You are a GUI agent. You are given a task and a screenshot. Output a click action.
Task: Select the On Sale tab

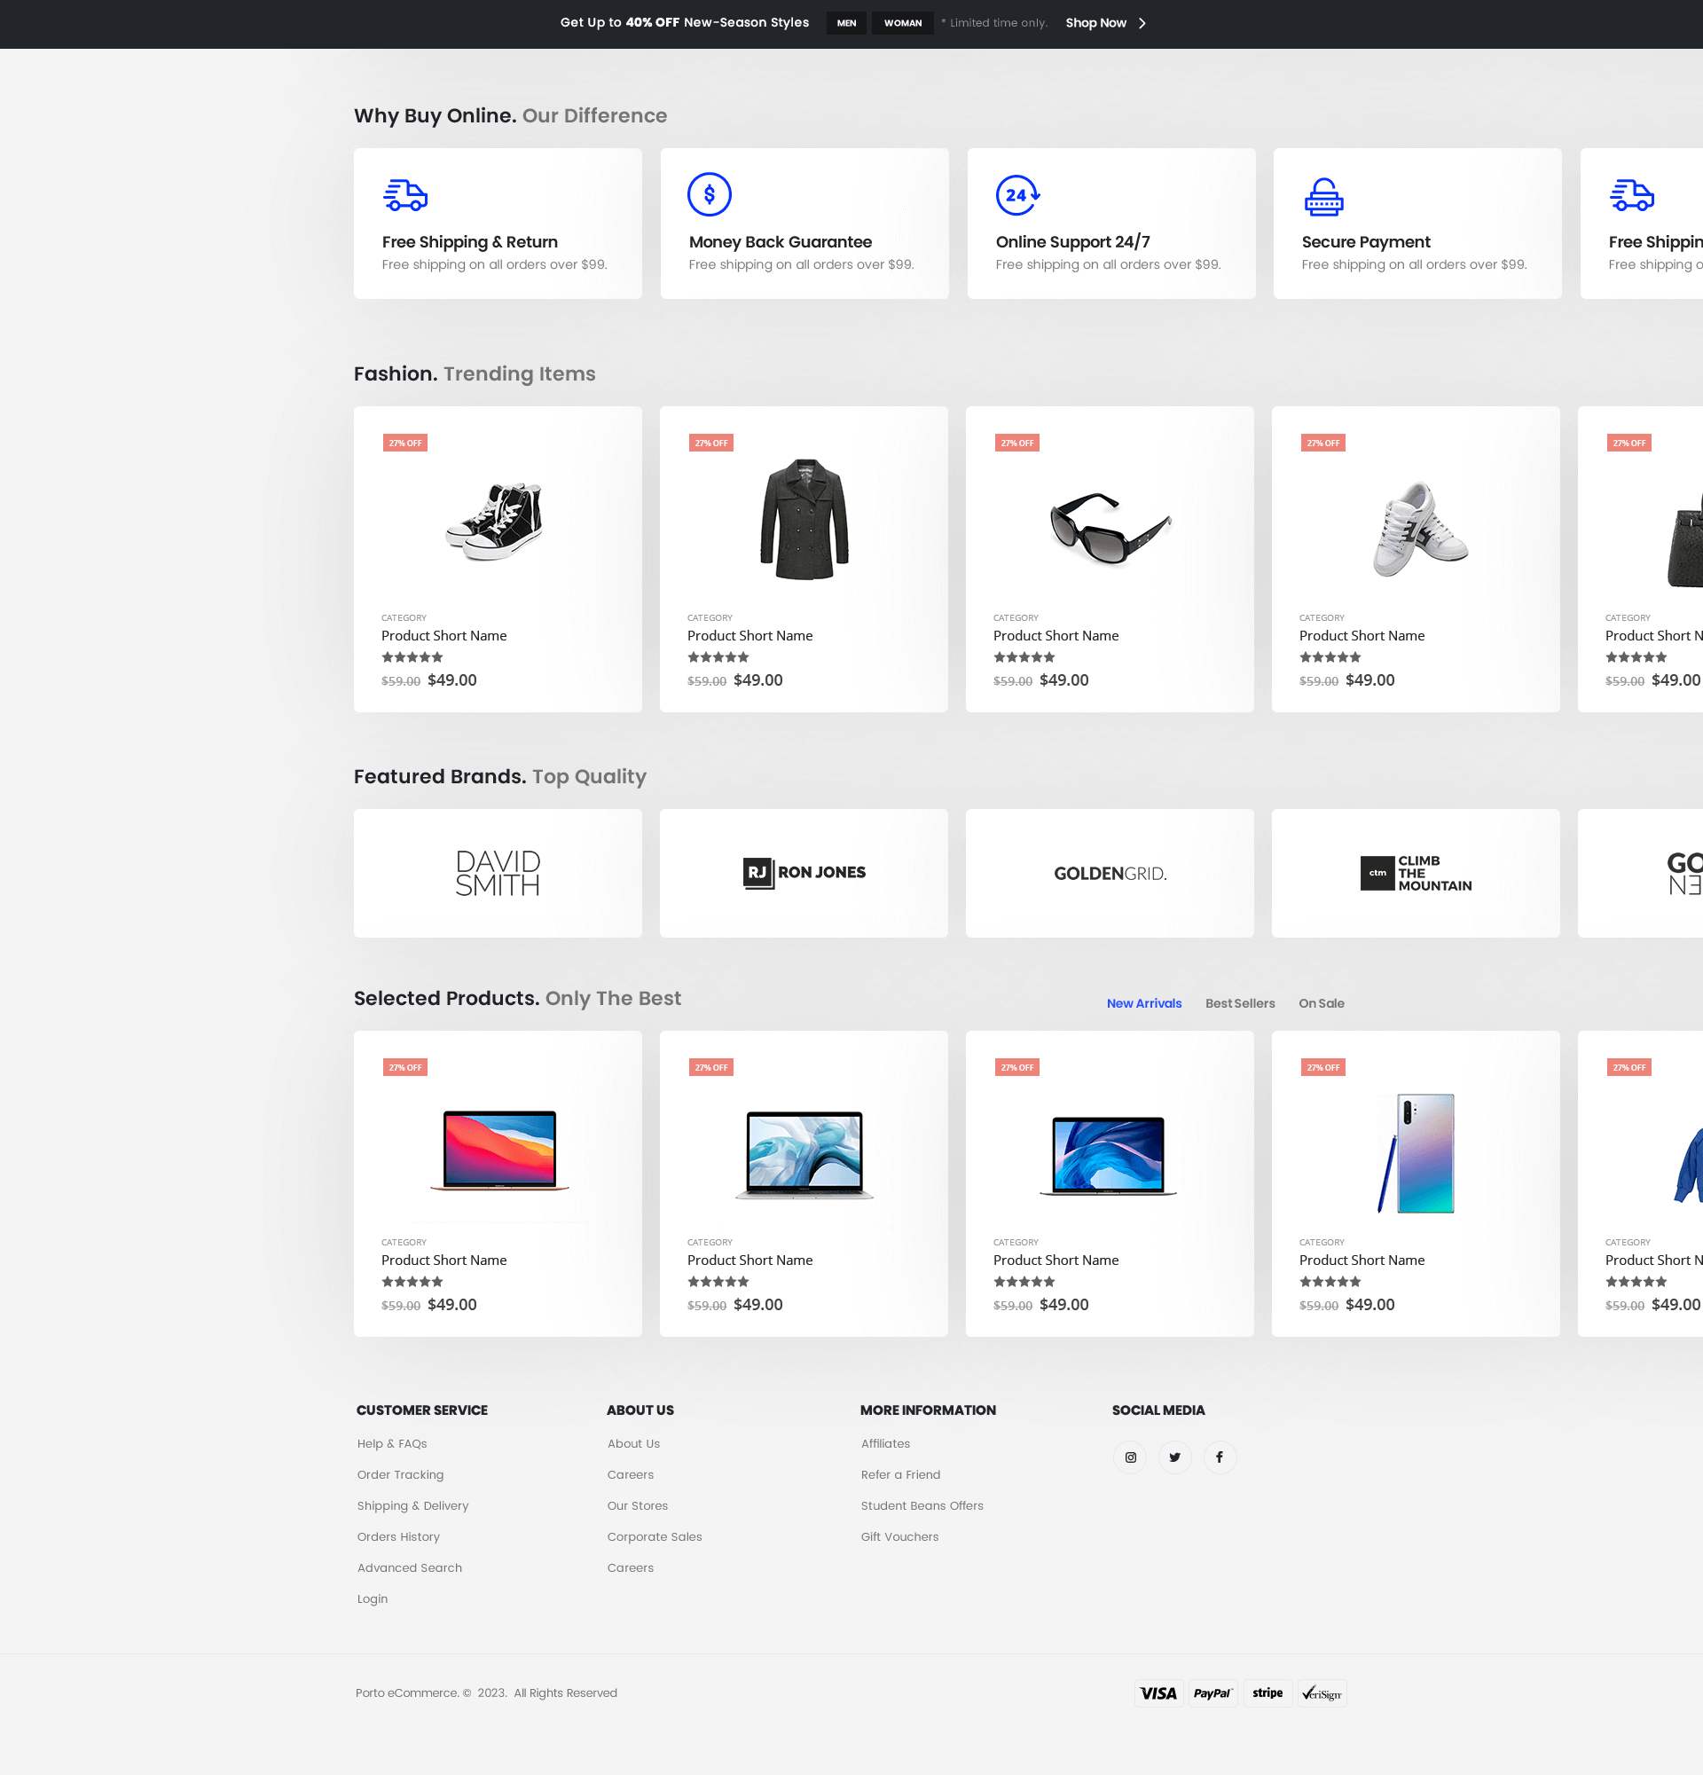click(x=1321, y=1003)
